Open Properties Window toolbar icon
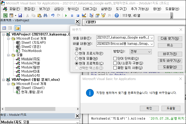This screenshot has height=124, width=186. (x=97, y=15)
